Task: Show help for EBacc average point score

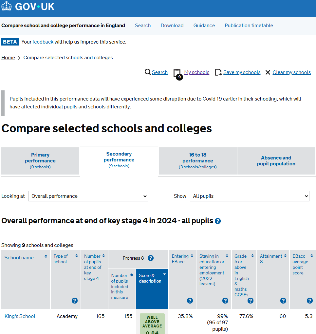Action: tap(309, 301)
